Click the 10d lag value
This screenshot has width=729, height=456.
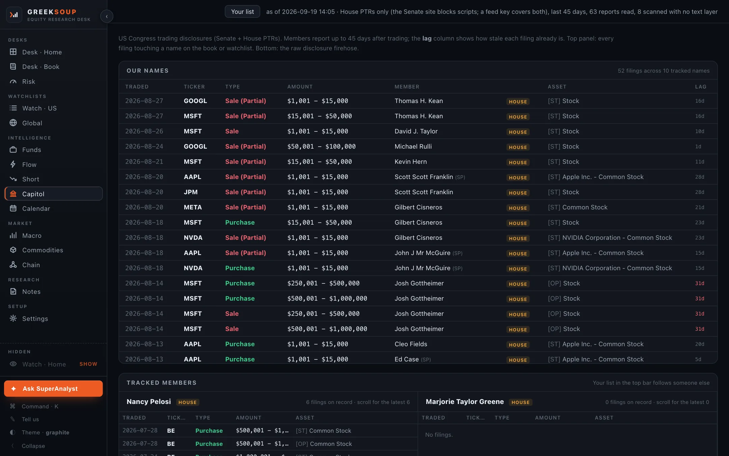coord(700,131)
